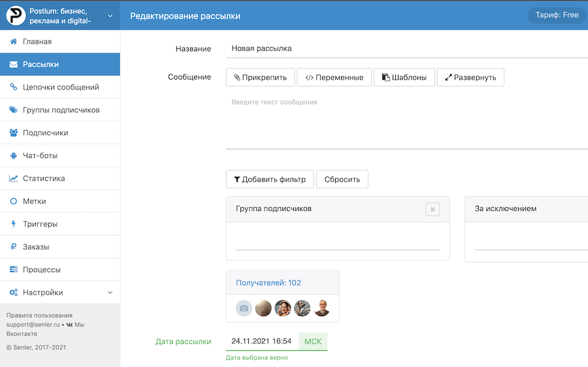
Task: Click the Группы подписчиков tags icon
Action: (13, 110)
